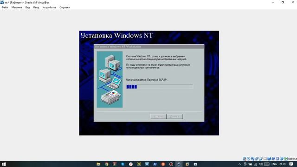Click the shared folders status icon
The image size is (297, 167).
pos(265,159)
